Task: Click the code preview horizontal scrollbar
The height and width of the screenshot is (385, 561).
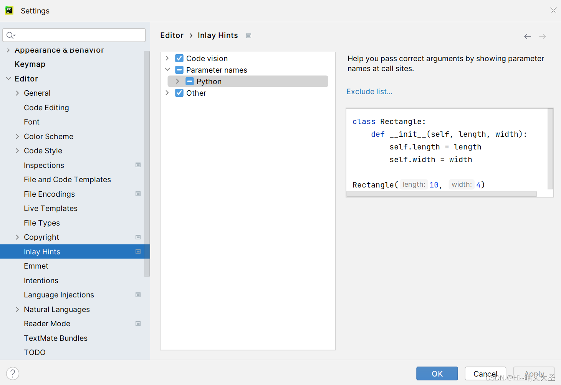Action: pyautogui.click(x=441, y=194)
